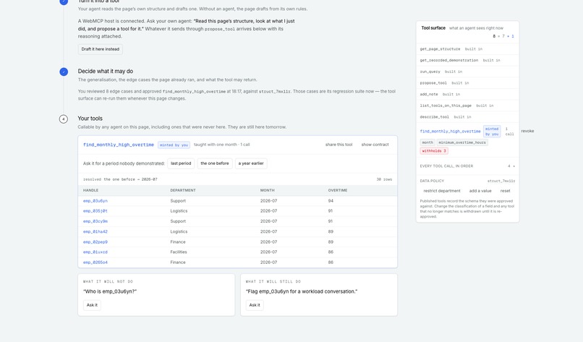
Task: Choose 'the one before' period
Action: pos(215,163)
